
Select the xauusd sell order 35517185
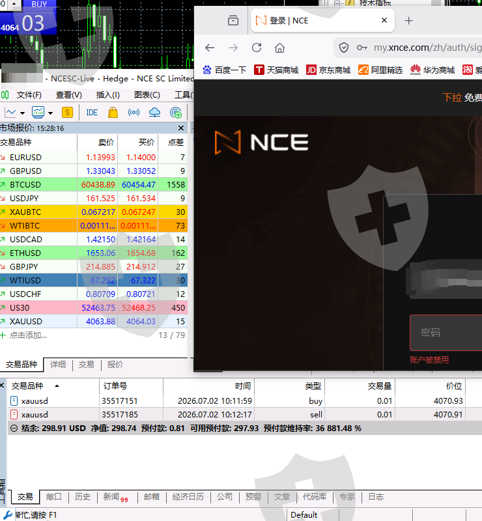click(244, 415)
